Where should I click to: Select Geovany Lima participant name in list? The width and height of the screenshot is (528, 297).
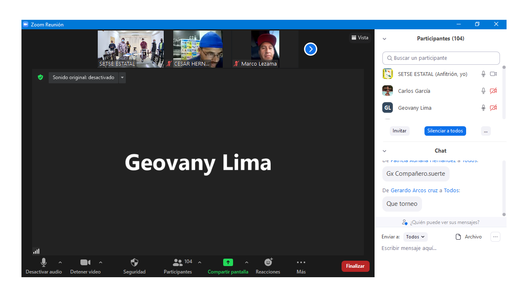tap(415, 108)
